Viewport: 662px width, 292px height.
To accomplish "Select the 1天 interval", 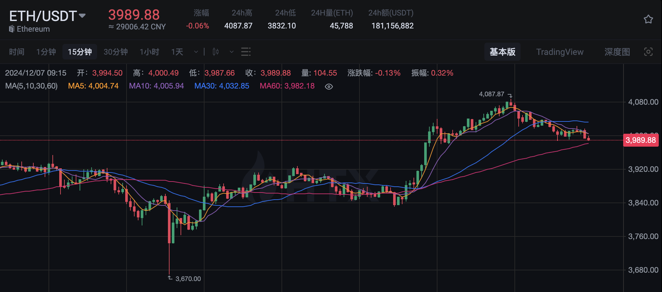I will point(177,52).
